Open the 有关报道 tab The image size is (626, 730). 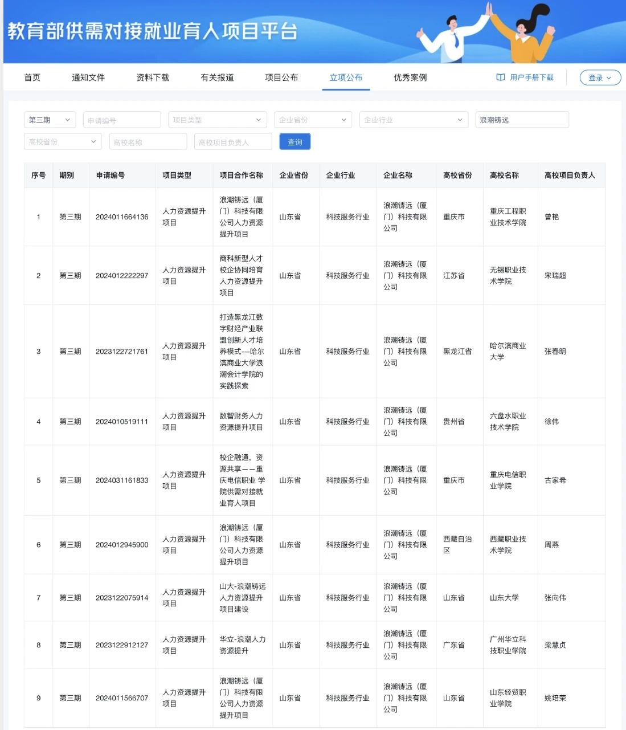click(217, 78)
